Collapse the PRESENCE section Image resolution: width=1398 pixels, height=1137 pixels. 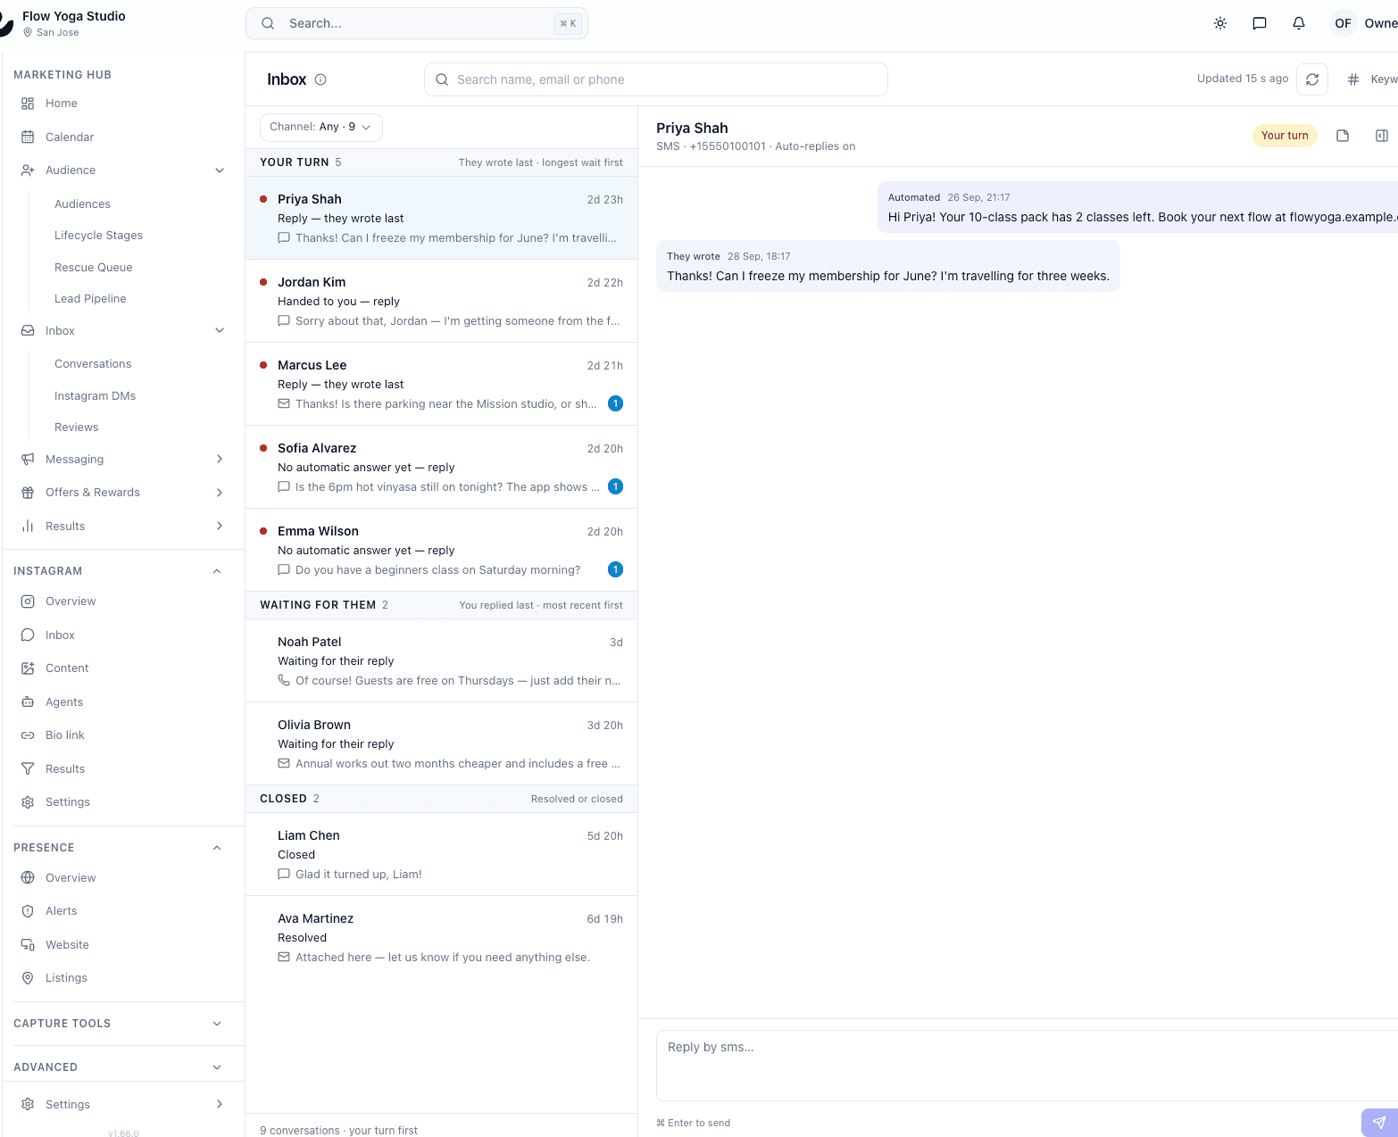click(217, 848)
